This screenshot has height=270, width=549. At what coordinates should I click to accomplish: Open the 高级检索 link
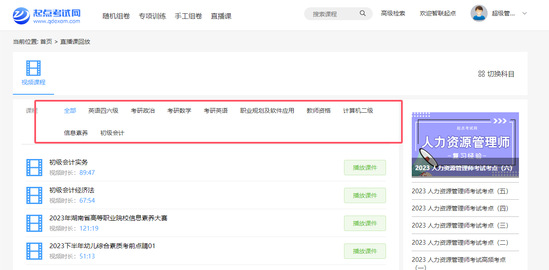tap(393, 13)
